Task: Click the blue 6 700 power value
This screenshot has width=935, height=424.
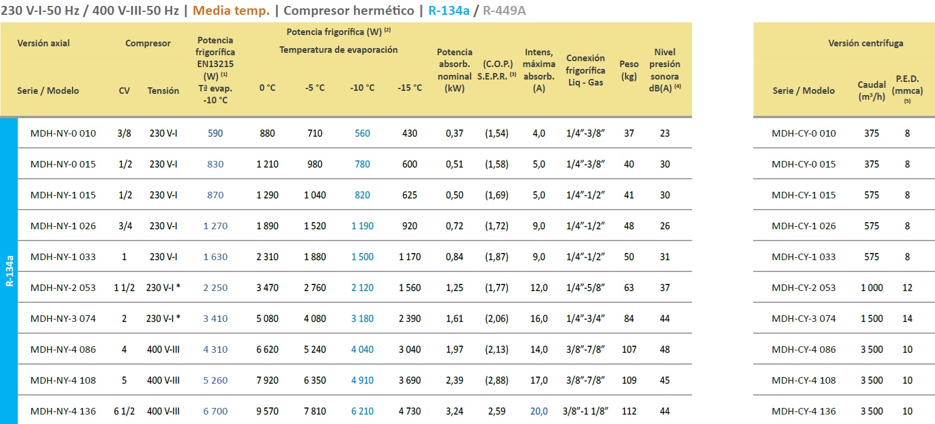Action: (x=215, y=411)
